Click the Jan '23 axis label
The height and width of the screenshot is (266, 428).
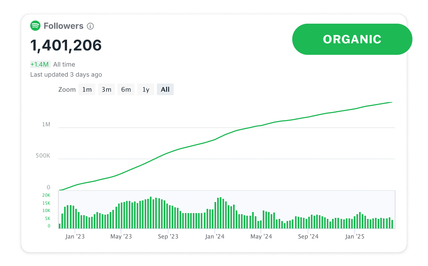pos(75,237)
